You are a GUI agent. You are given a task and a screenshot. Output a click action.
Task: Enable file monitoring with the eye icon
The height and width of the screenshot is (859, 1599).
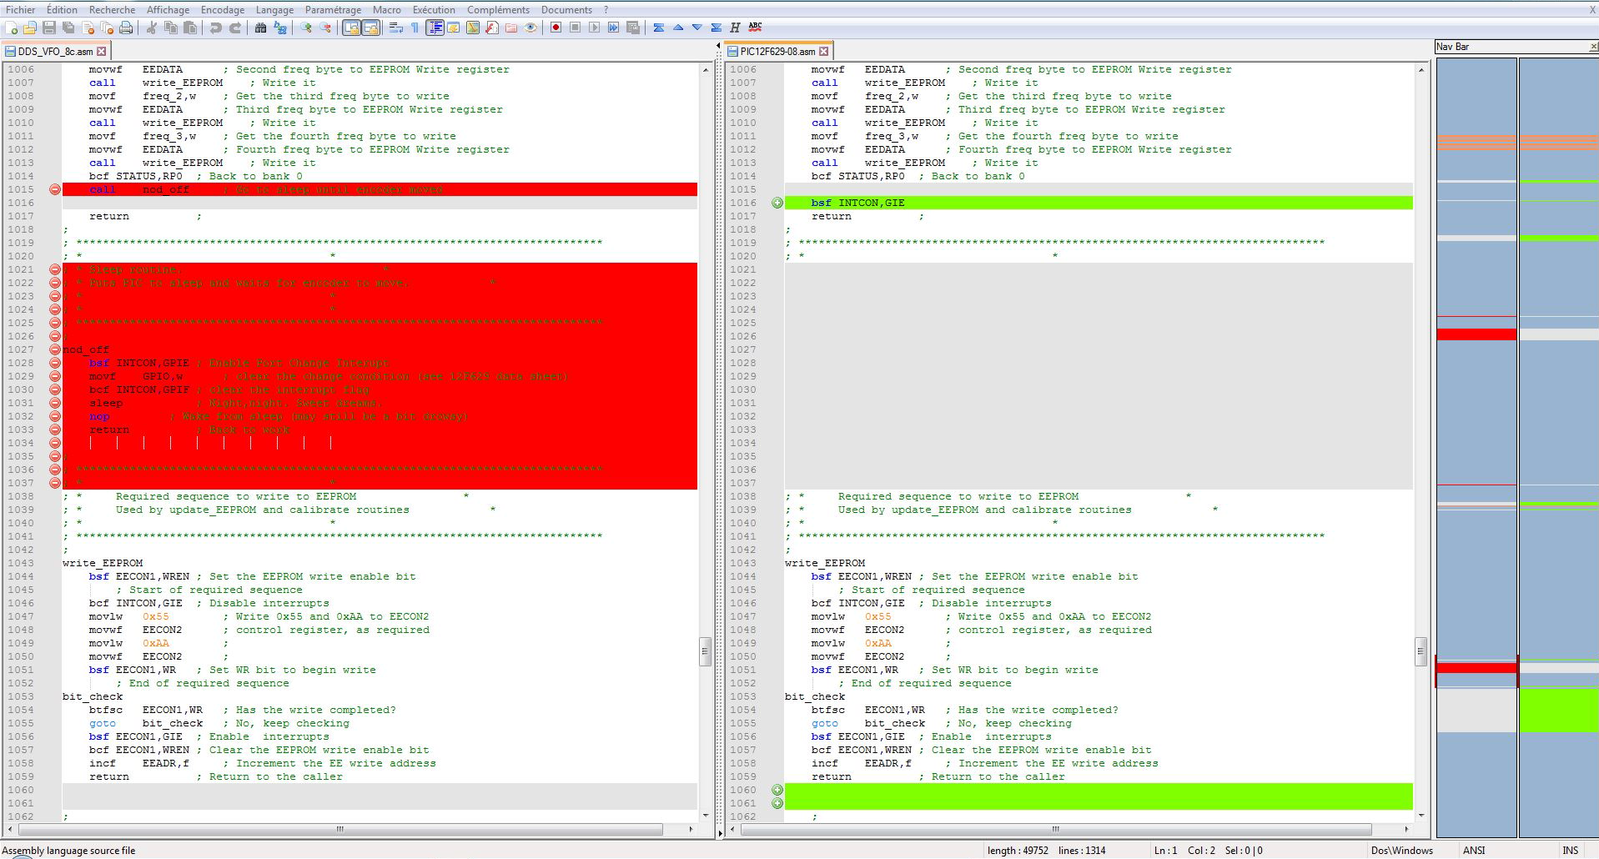[x=531, y=28]
